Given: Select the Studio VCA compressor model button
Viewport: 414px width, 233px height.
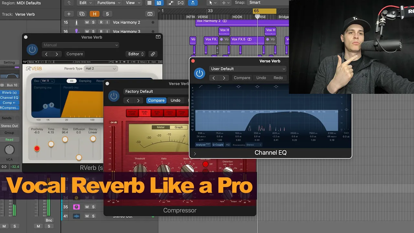Looking at the screenshot, I should 144,113.
